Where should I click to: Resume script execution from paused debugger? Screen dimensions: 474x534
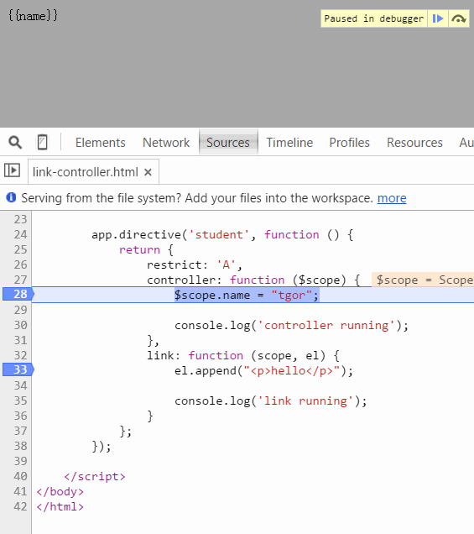click(x=438, y=18)
